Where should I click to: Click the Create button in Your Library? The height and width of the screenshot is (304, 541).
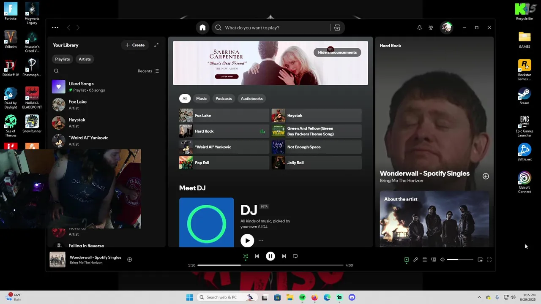click(x=135, y=45)
